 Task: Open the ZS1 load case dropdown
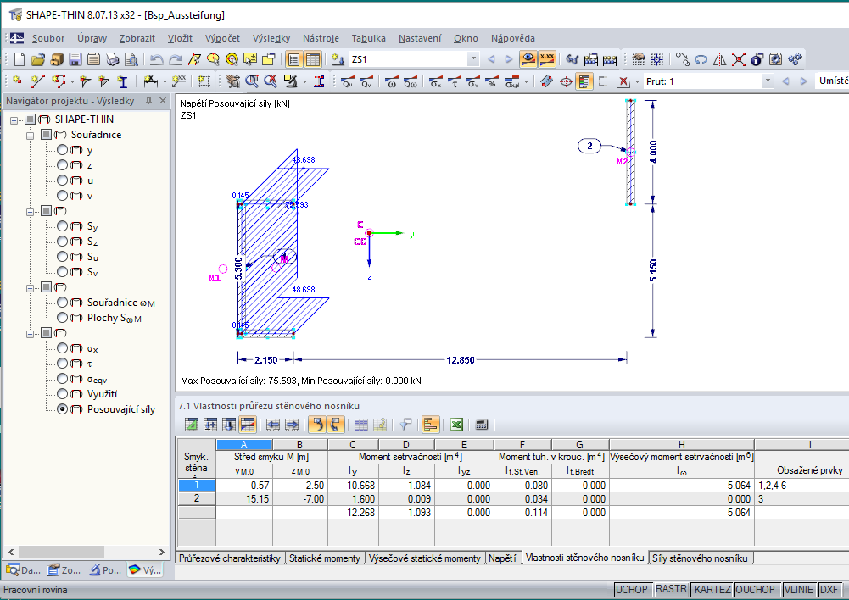coord(473,59)
